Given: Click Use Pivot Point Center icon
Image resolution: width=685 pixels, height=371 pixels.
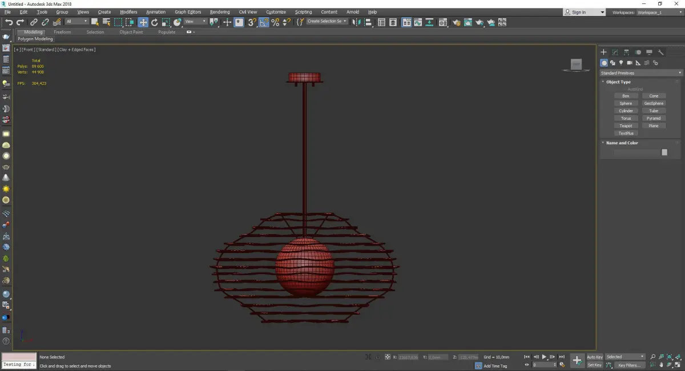Looking at the screenshot, I should pyautogui.click(x=214, y=22).
